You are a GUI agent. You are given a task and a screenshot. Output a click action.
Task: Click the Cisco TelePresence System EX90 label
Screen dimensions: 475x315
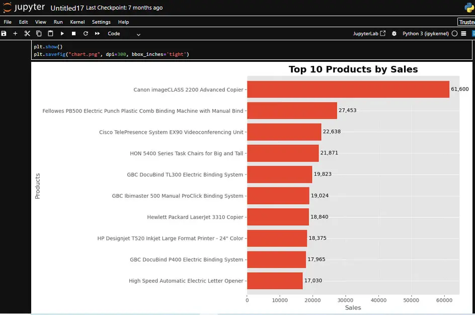pos(171,132)
